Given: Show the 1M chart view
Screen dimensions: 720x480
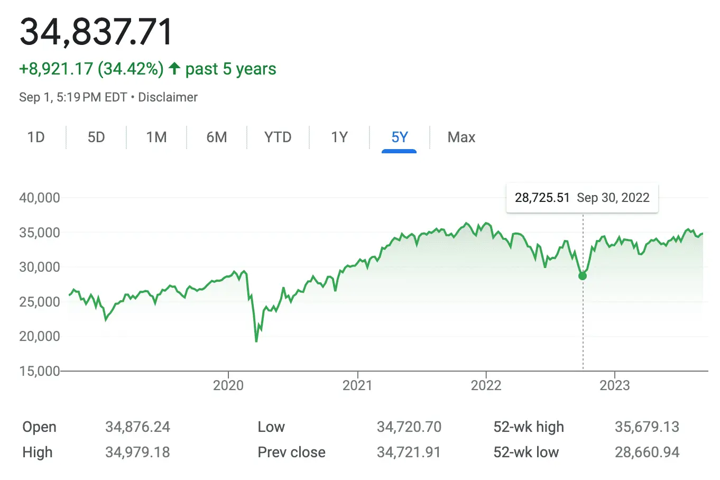Looking at the screenshot, I should pyautogui.click(x=156, y=137).
